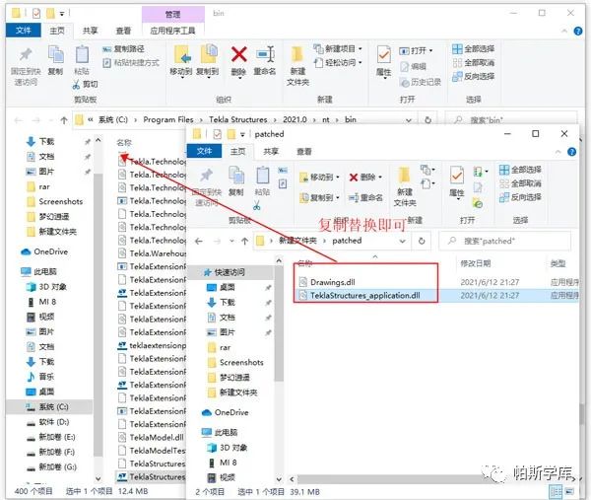The width and height of the screenshot is (591, 500).
Task: Open New item (新建项目) dropdown in bin window
Action: [x=338, y=48]
